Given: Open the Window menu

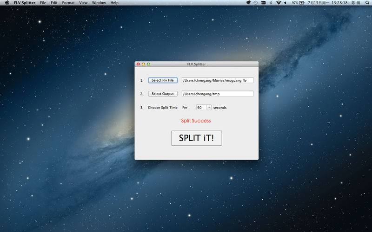Looking at the screenshot, I should [99, 3].
